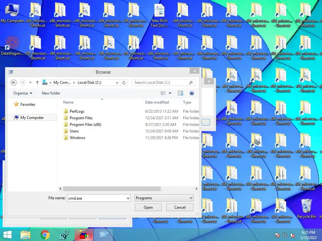Viewport: 322px width, 241px height.
Task: Close the Browse dialog
Action: click(194, 71)
